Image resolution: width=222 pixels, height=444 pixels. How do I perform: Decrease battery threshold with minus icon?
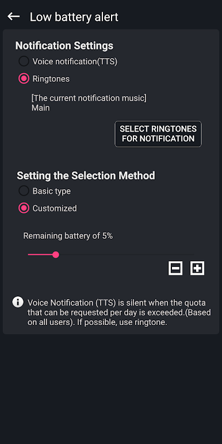pyautogui.click(x=175, y=268)
